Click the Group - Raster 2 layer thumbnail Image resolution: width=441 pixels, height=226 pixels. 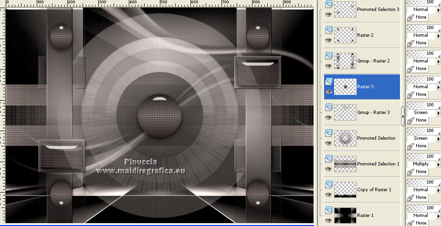[345, 61]
